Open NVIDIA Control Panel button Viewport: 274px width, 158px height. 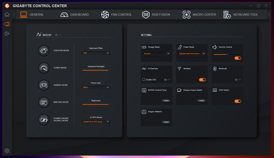[166, 101]
